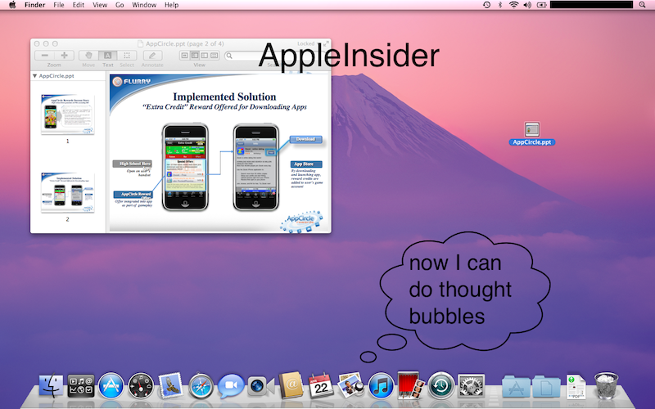Open the PDF document stack in Dock
The width and height of the screenshot is (655, 409).
point(576,386)
